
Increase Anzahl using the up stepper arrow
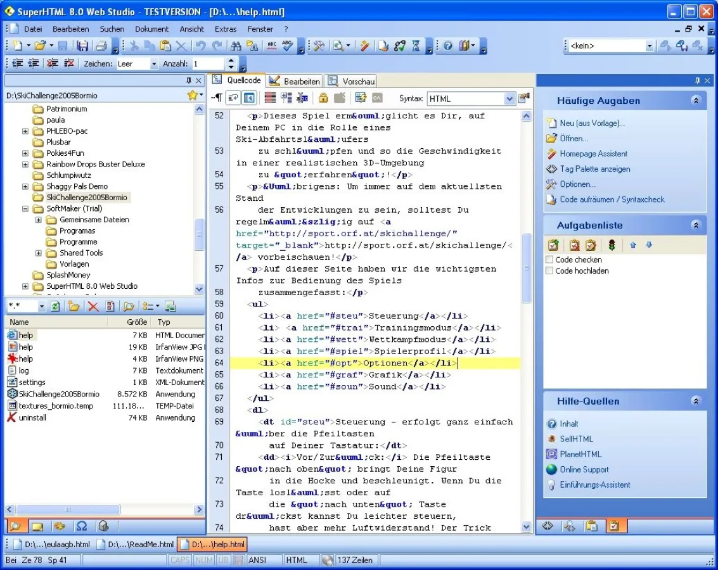231,60
